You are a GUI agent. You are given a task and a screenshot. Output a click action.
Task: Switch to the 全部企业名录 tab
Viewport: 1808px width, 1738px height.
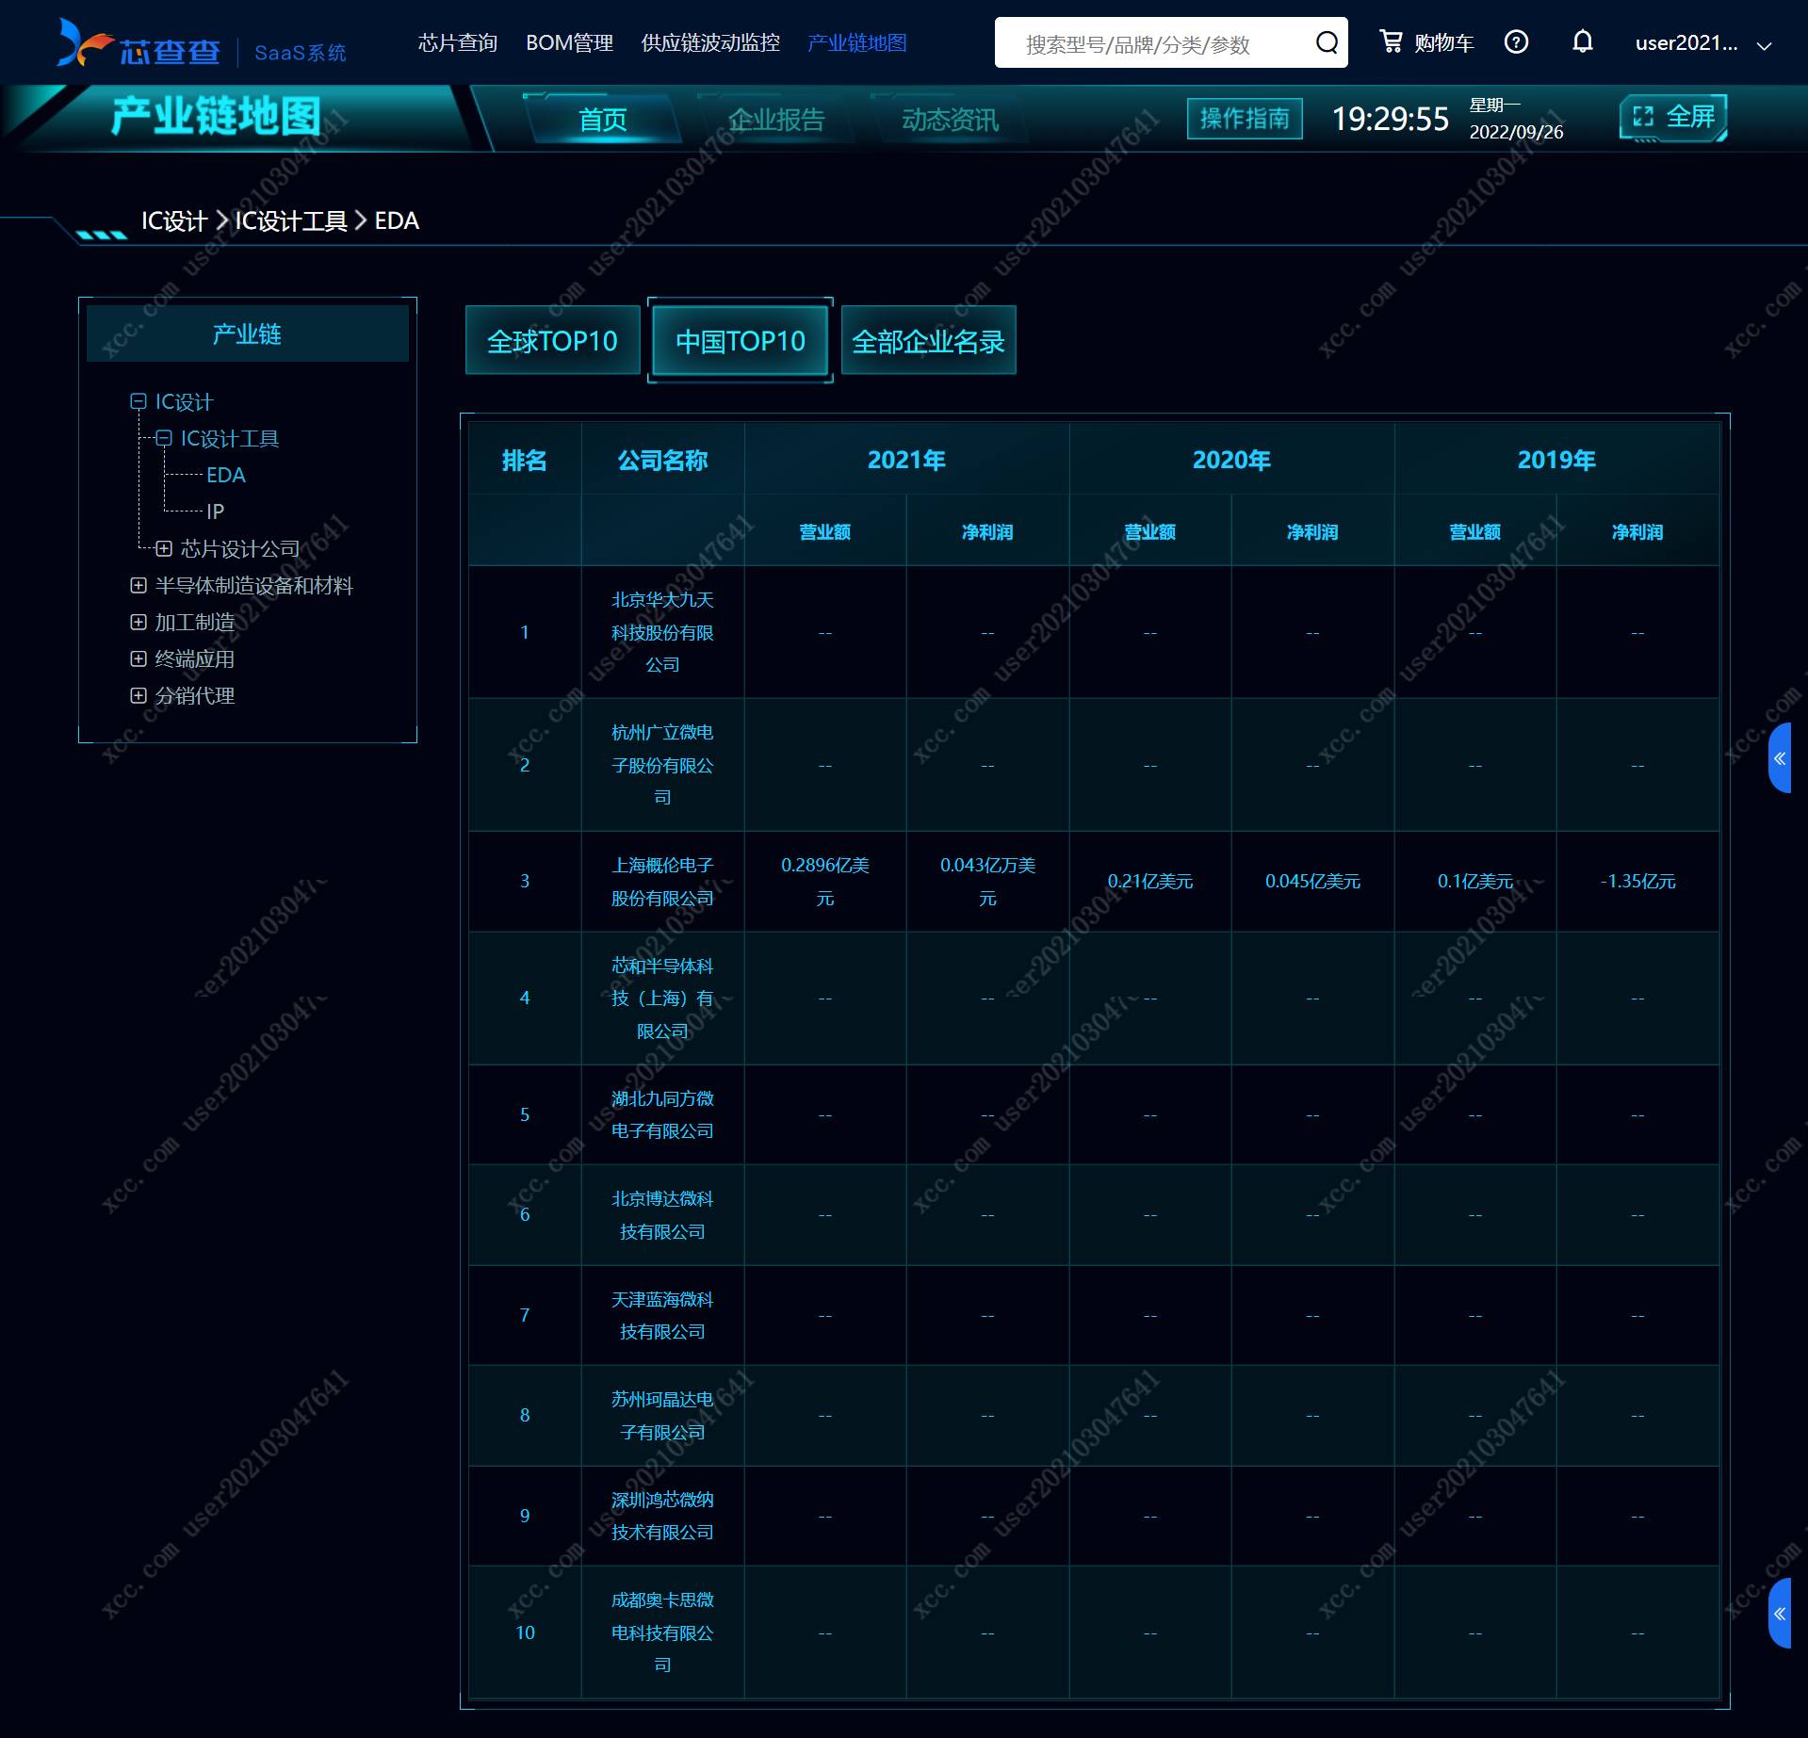928,341
